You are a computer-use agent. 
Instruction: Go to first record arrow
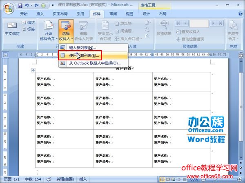point(178,23)
